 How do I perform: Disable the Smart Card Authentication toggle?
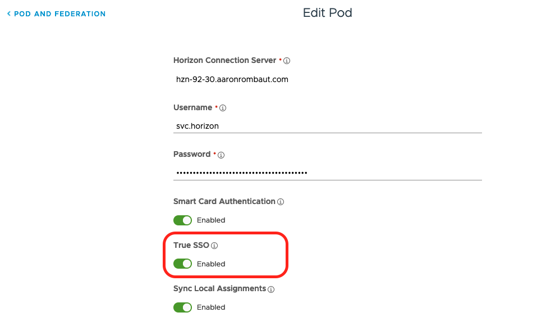[182, 220]
